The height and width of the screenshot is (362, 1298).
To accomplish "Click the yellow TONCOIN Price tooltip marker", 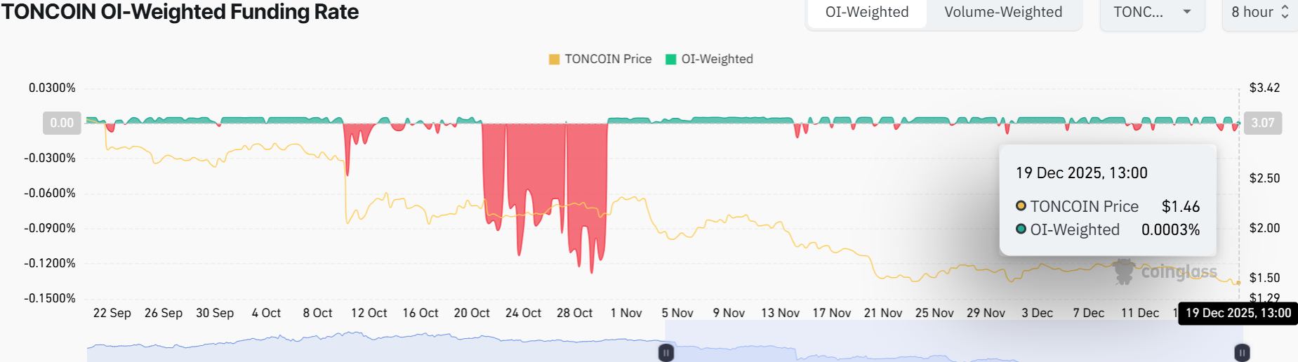I will [x=1021, y=206].
